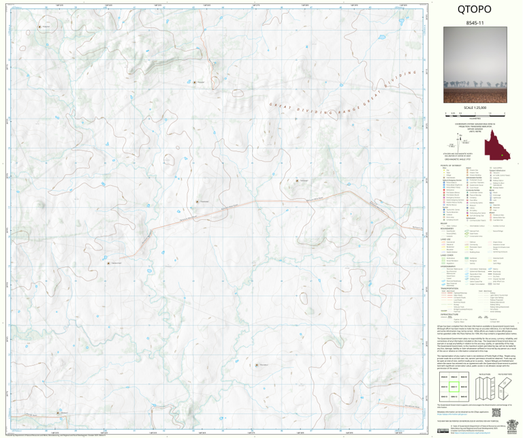Click the QR code
The image size is (523, 438).
496,413
